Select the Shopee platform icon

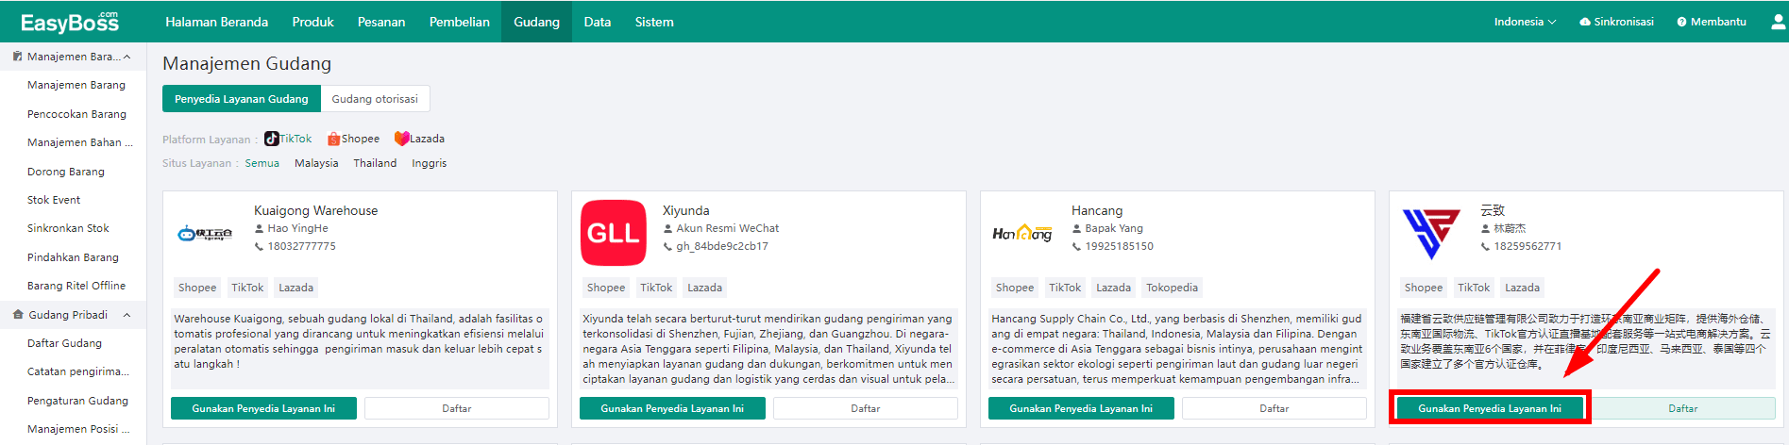pos(333,139)
